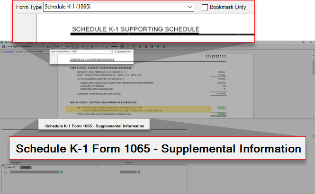This screenshot has height=194, width=315.
Task: Check the Select All checkbox
Action: 6,167
